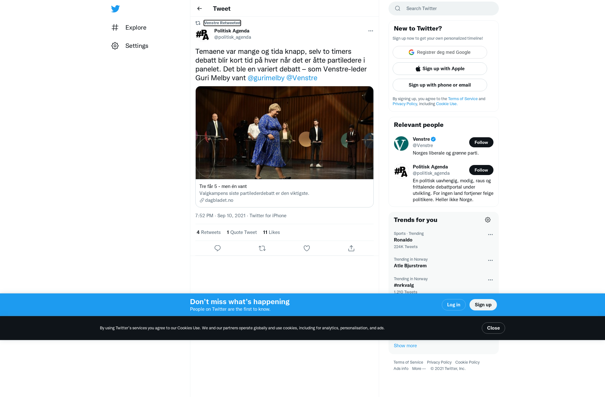Click Sign up with Apple button
Viewport: 605px width, 397px height.
pos(440,69)
